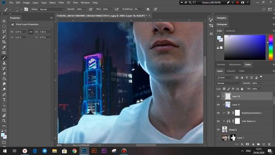Viewport: 275px width, 155px height.
Task: Select the Polygonal Lasso tool
Action: (4, 31)
